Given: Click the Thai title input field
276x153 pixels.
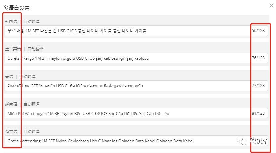Looking at the screenshot, I should (136, 86).
